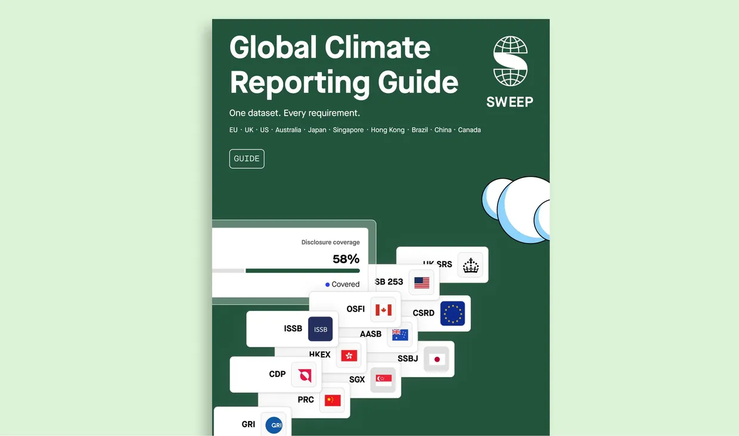This screenshot has height=436, width=739.
Task: Click the Hong Kong flag icon beside HKEX
Action: tap(349, 356)
